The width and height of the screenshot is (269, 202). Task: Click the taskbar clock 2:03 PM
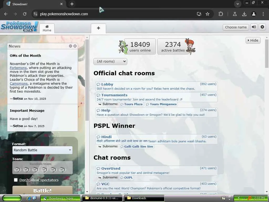(259, 198)
